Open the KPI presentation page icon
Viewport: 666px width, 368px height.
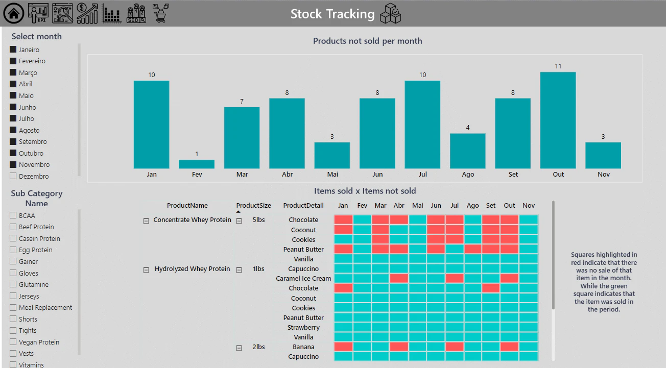pos(38,13)
